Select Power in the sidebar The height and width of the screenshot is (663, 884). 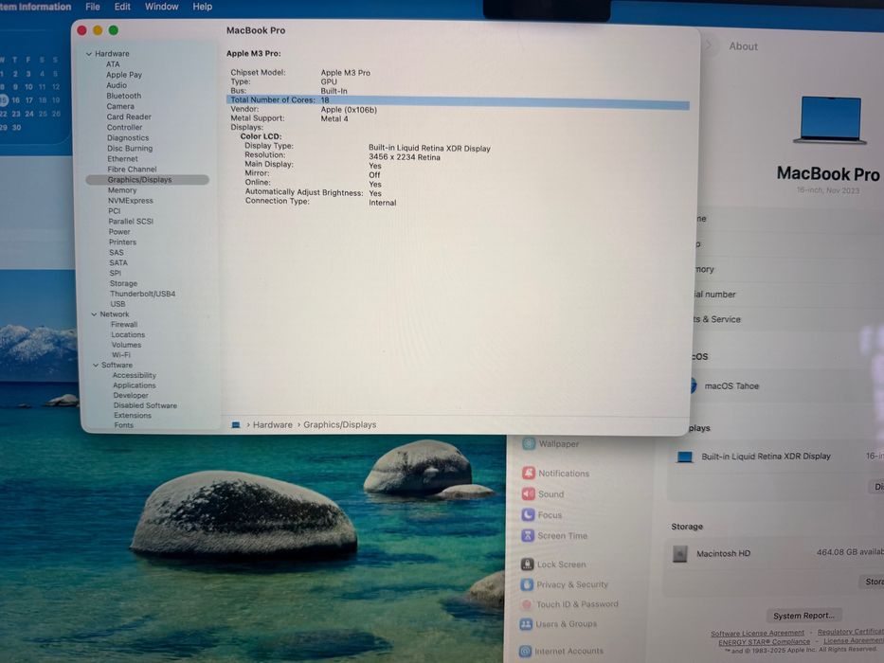(119, 232)
